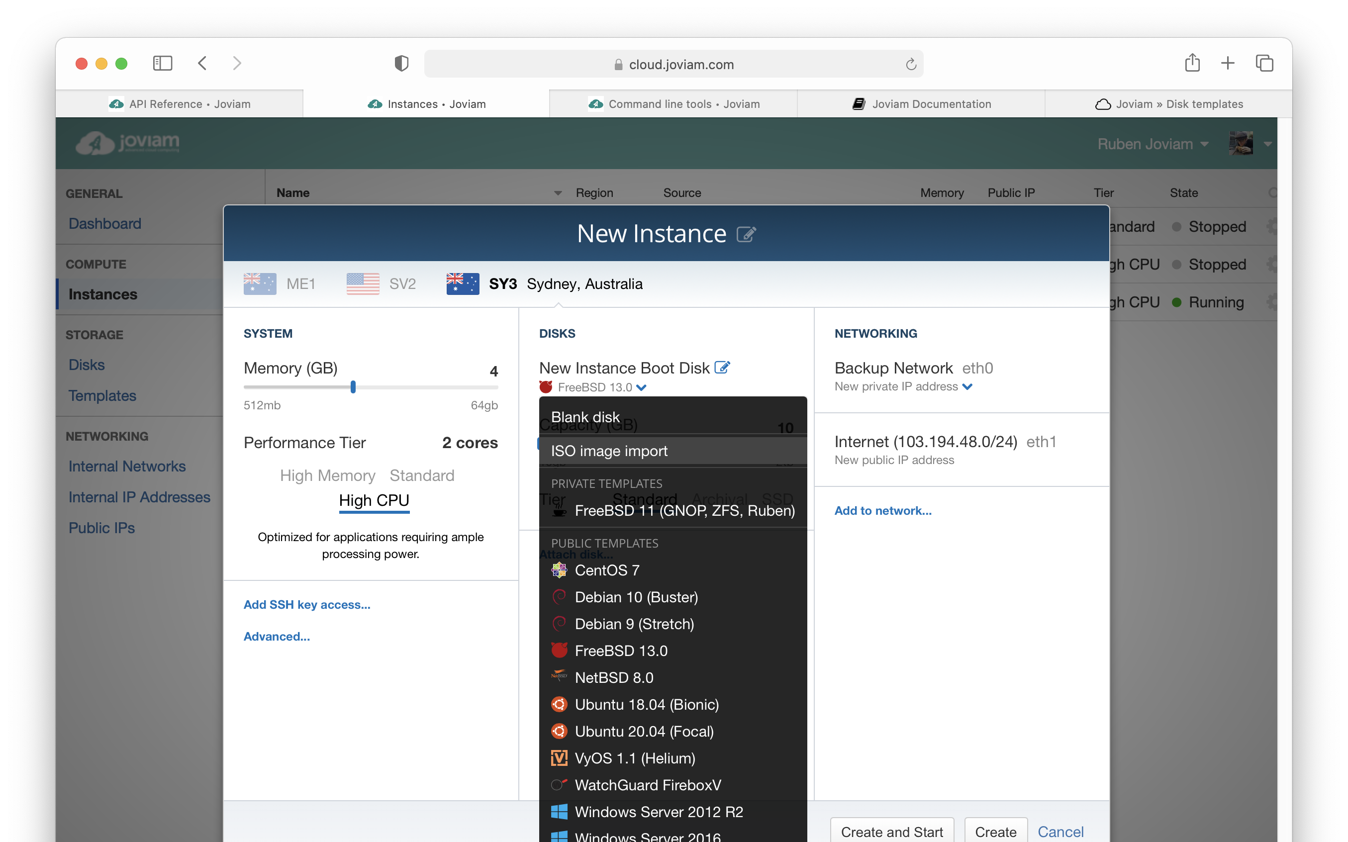This screenshot has height=842, width=1348.
Task: Pick ISO image import option
Action: point(673,451)
